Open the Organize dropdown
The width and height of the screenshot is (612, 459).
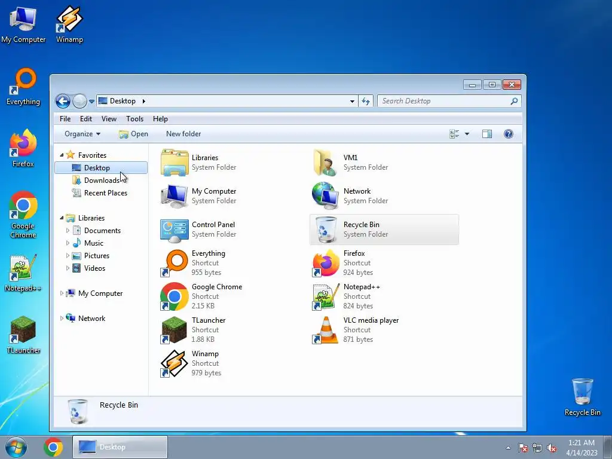[x=82, y=134]
